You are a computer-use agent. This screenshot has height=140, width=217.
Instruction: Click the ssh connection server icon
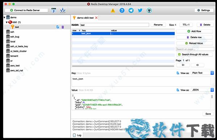[x=8, y=32]
